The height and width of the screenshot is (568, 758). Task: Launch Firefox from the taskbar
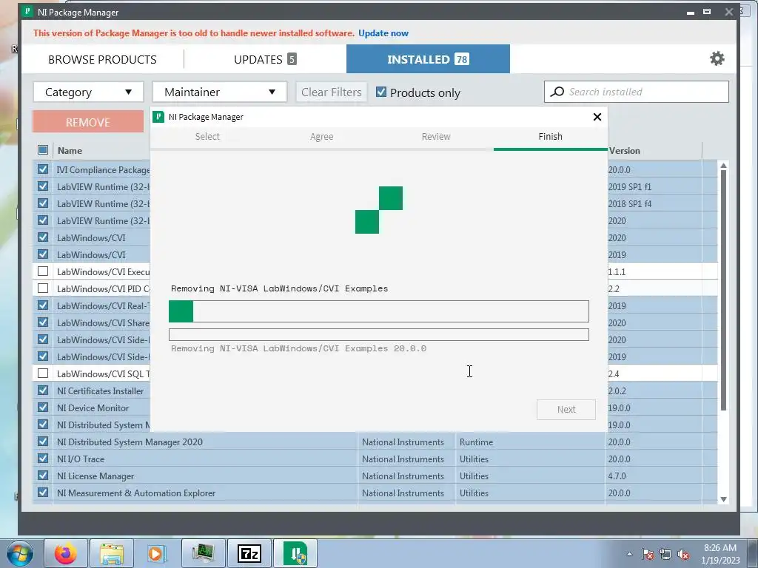click(x=65, y=553)
